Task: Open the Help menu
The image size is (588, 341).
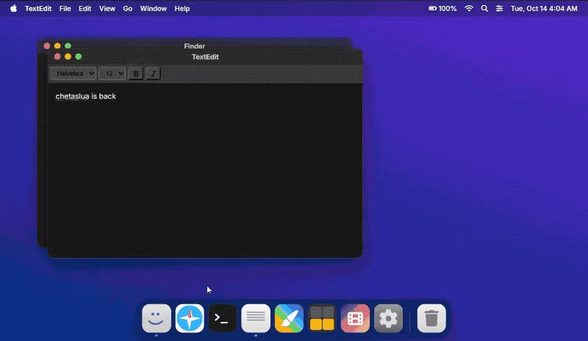Action: 182,8
